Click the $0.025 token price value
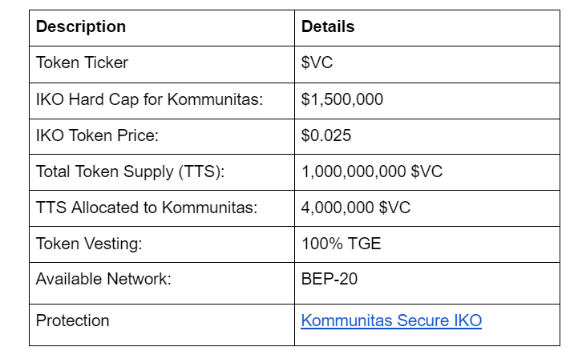Viewport: 582px width, 359px height. 326,135
